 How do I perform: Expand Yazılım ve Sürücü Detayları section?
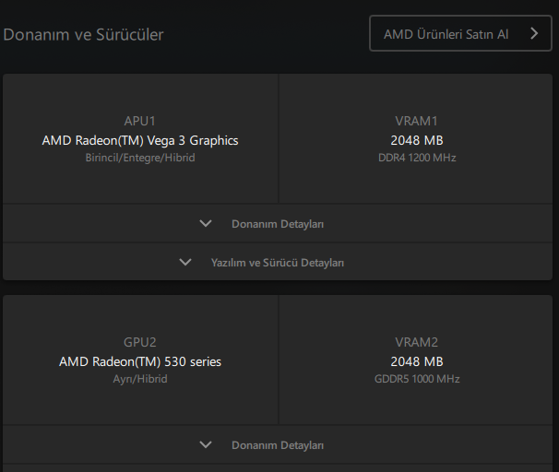(x=277, y=263)
